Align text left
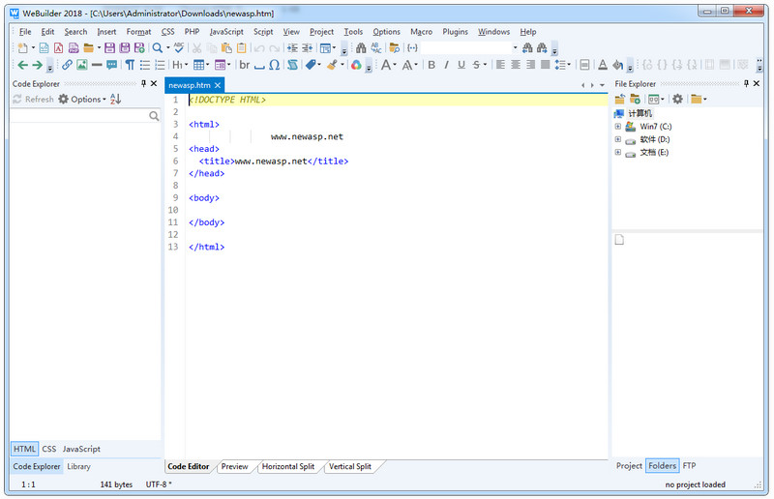774x499 pixels. coord(500,65)
